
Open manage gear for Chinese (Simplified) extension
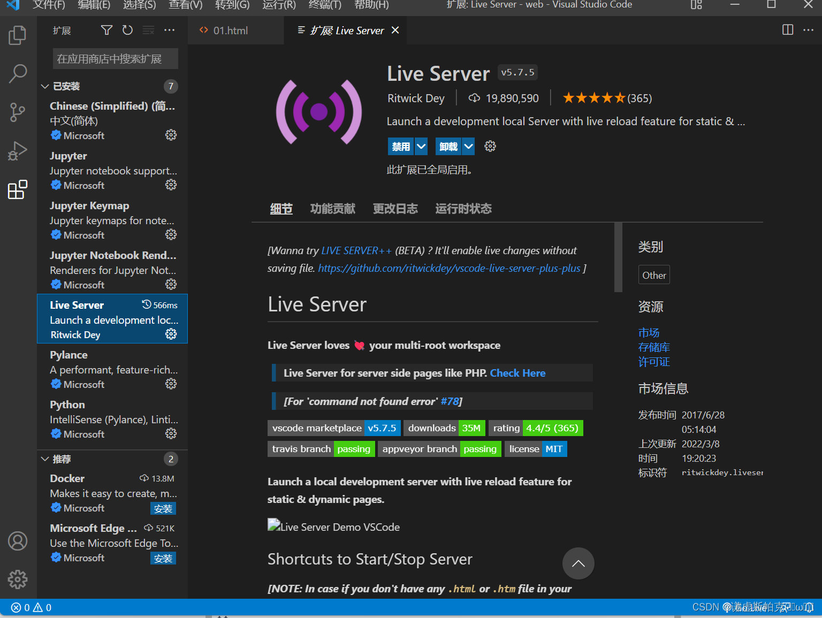171,135
